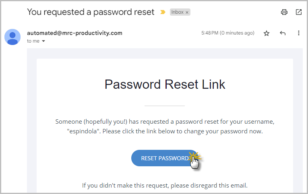Click the yellow importance marker
The width and height of the screenshot is (308, 194).
pos(163,12)
